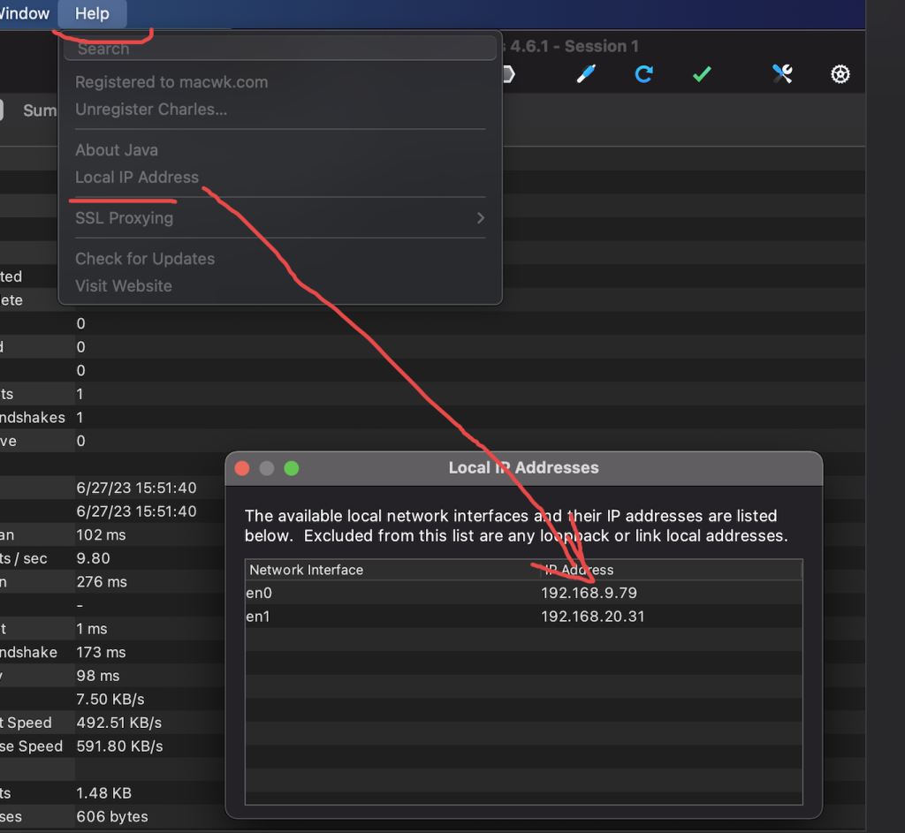Choose About Java from Help menu
The width and height of the screenshot is (905, 833).
point(117,150)
